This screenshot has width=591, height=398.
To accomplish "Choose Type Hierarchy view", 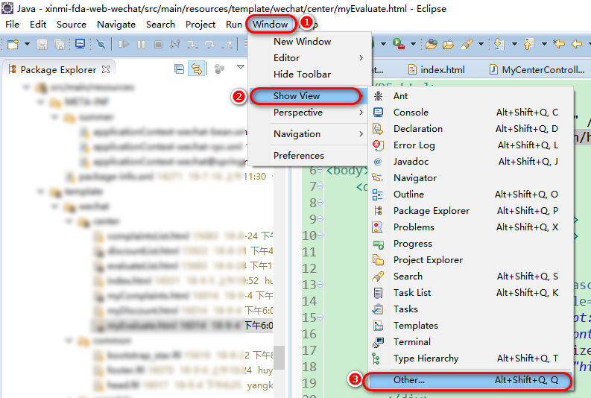I will pyautogui.click(x=471, y=358).
